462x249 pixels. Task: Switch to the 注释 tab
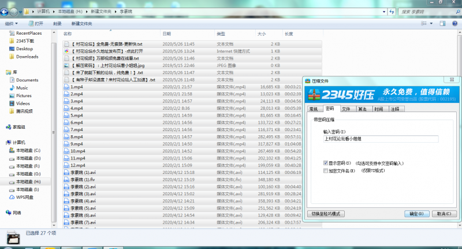(394, 109)
